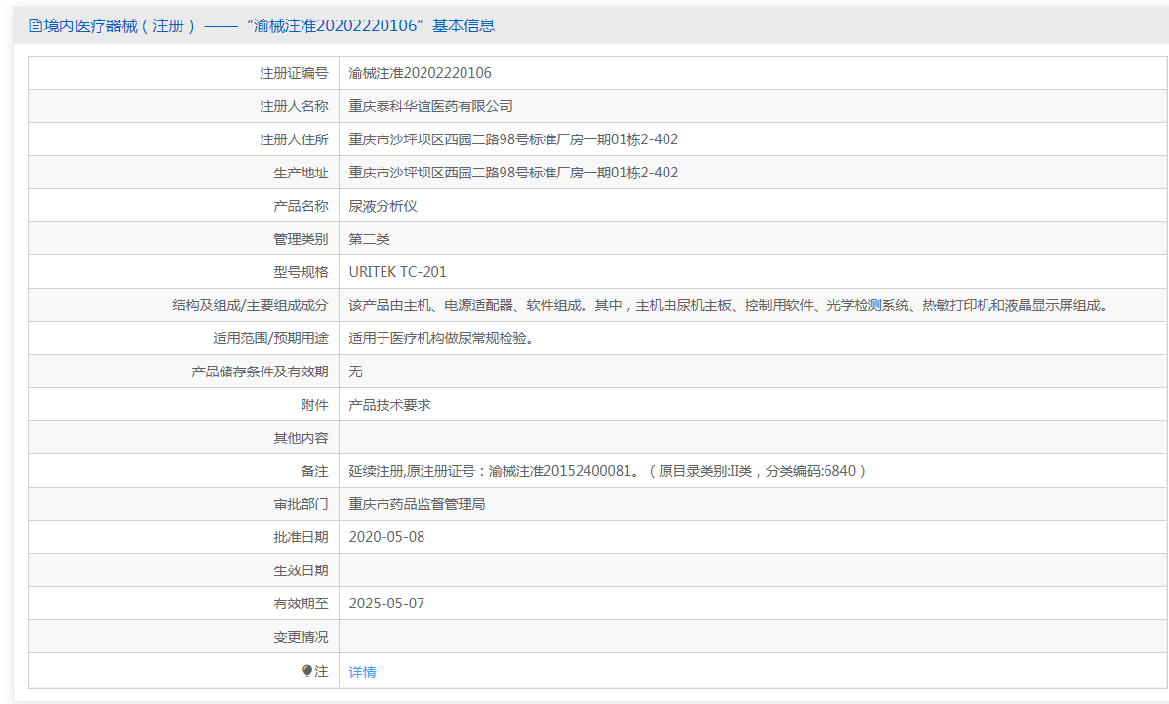The width and height of the screenshot is (1169, 704).
Task: Click the document icon in the header
Action: click(35, 26)
